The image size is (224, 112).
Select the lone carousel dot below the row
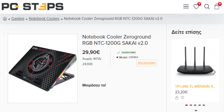pyautogui.click(x=196, y=111)
